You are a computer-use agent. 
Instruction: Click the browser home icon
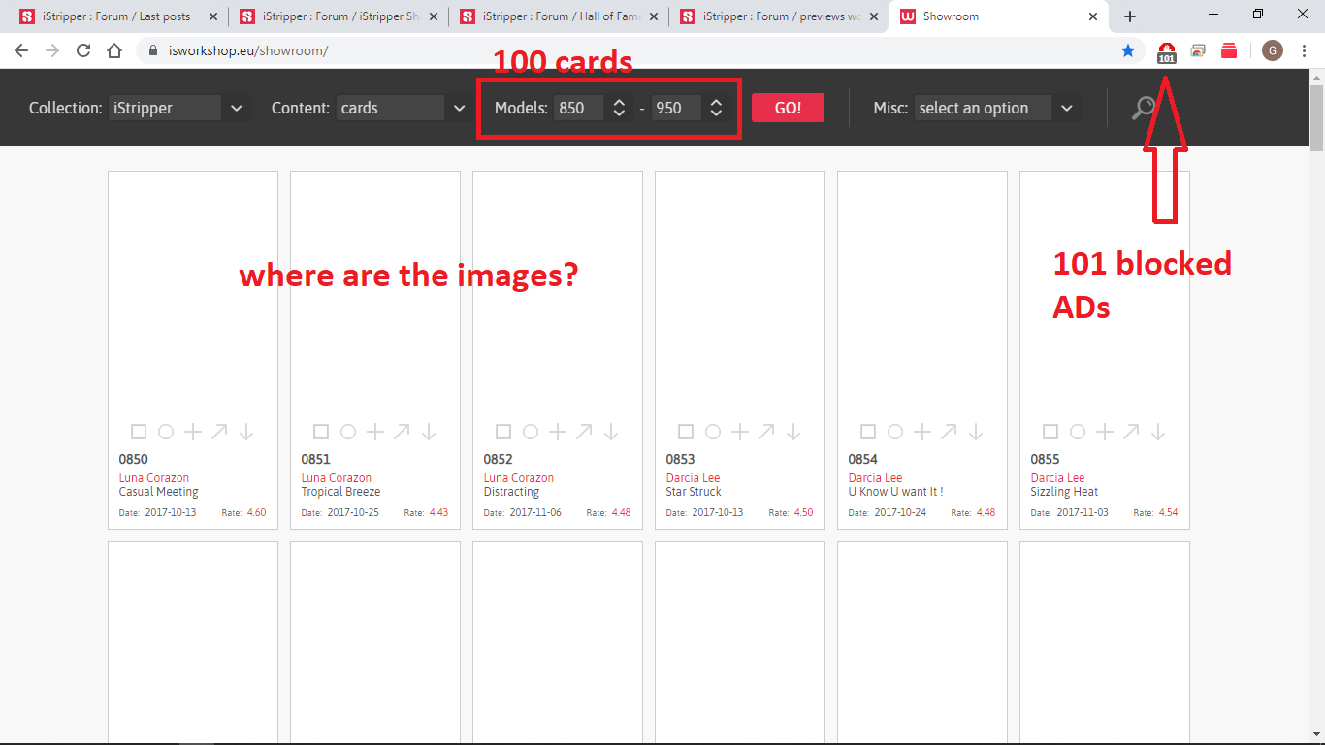114,50
